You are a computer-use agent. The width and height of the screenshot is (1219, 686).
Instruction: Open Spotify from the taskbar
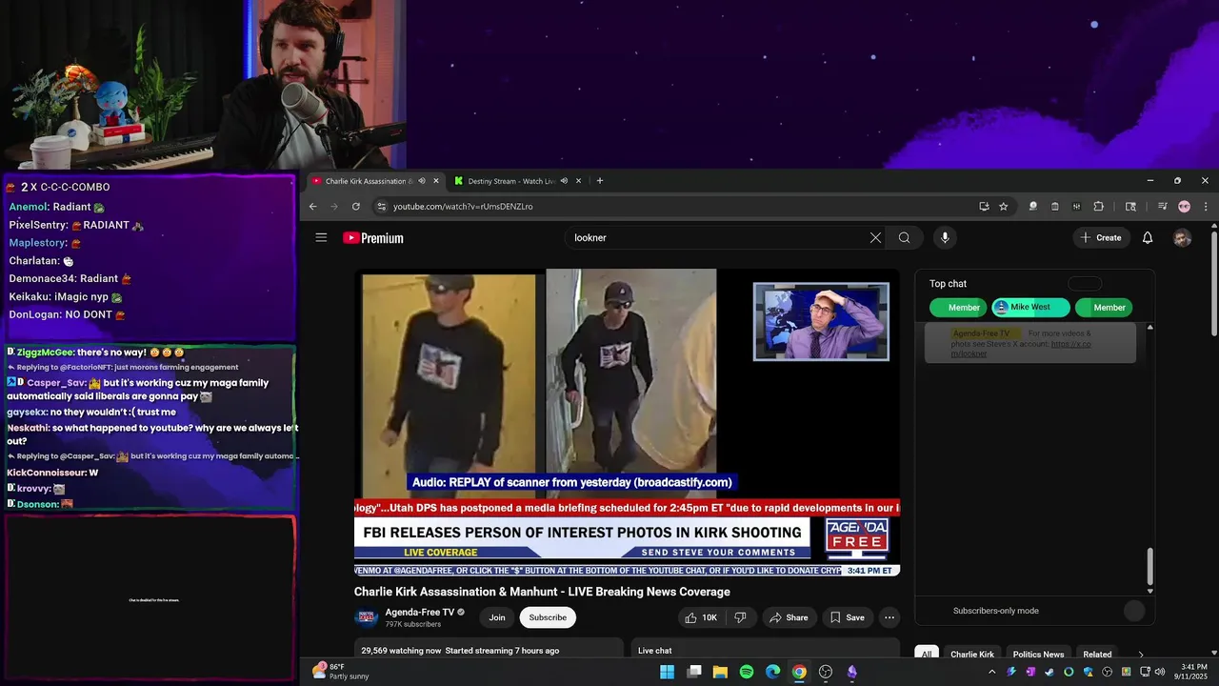tap(747, 672)
